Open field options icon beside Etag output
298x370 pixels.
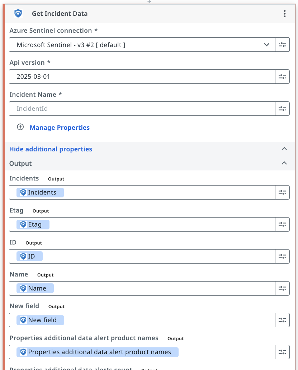tap(282, 224)
